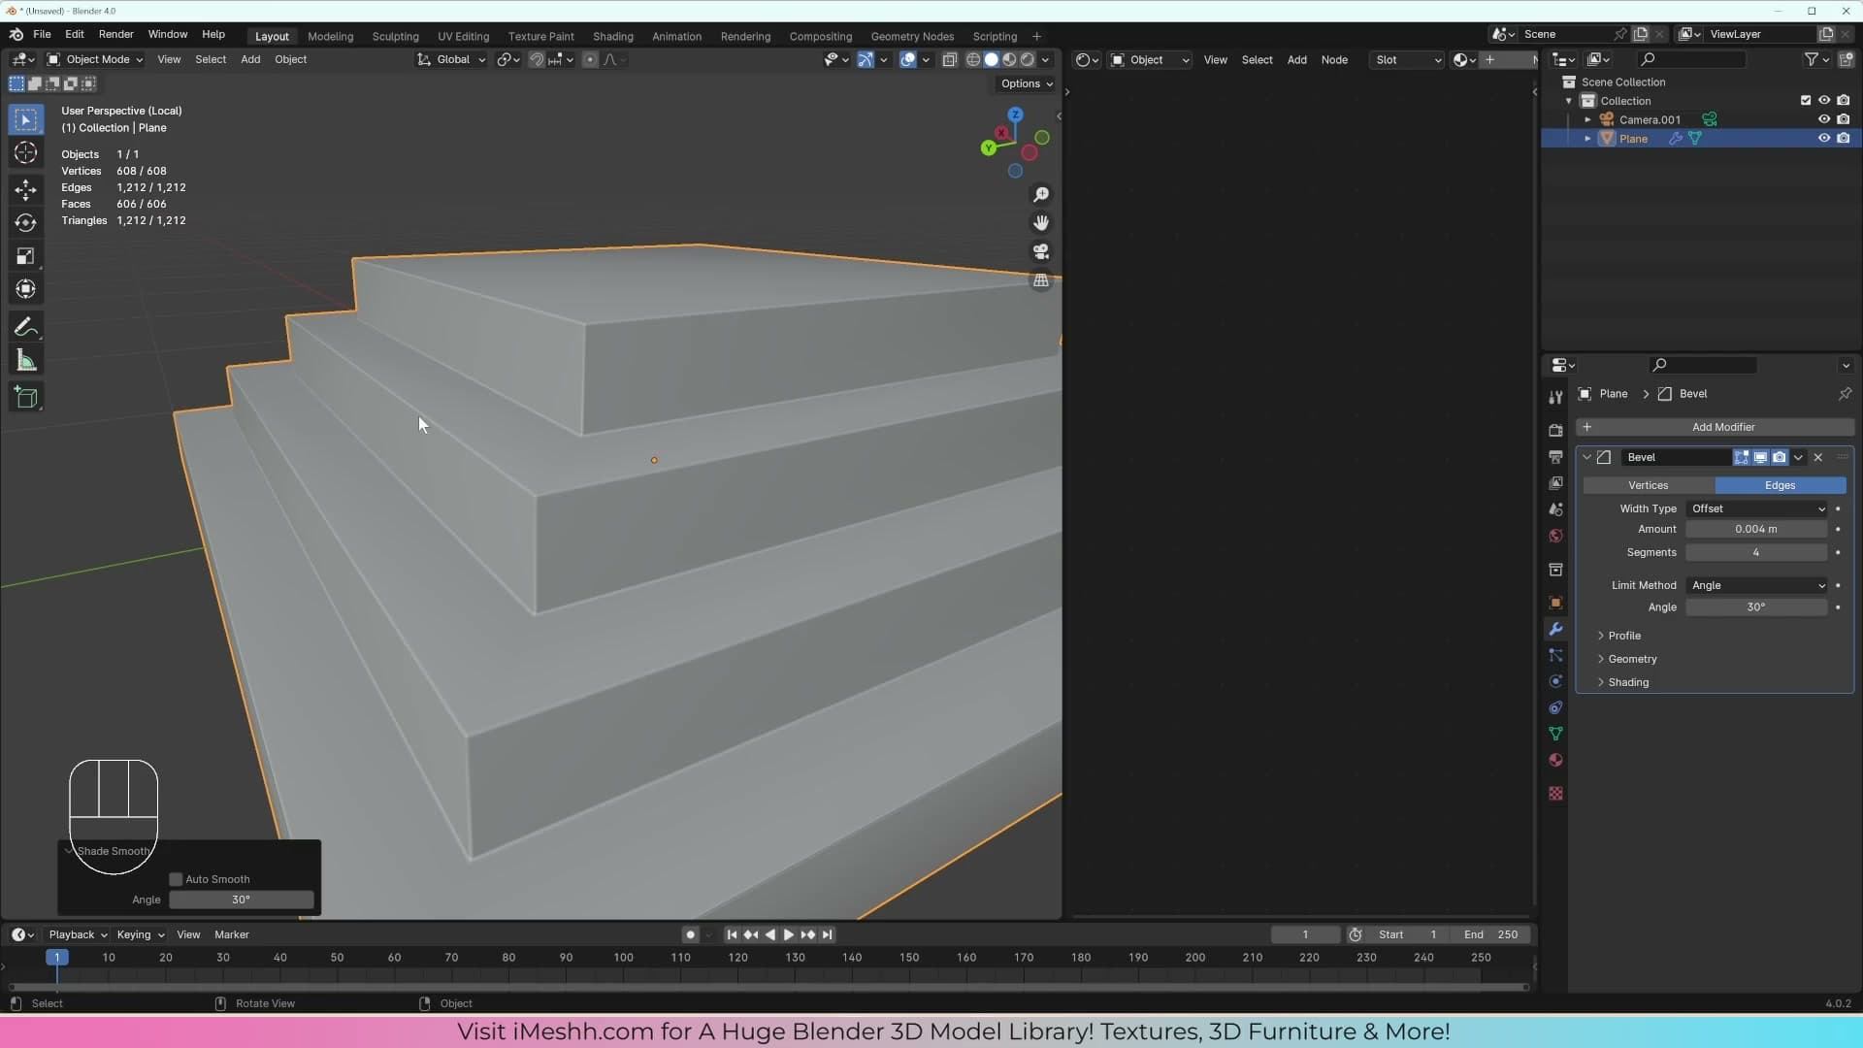Click Segments value field
The width and height of the screenshot is (1863, 1048).
click(1756, 552)
